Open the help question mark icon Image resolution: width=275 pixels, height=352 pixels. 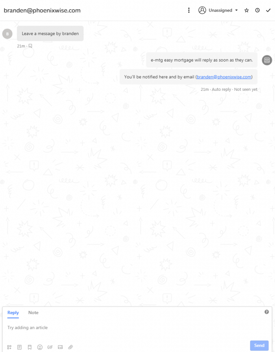[x=266, y=312]
